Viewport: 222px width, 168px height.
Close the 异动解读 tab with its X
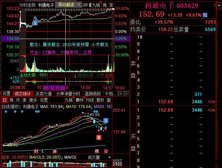79,5
